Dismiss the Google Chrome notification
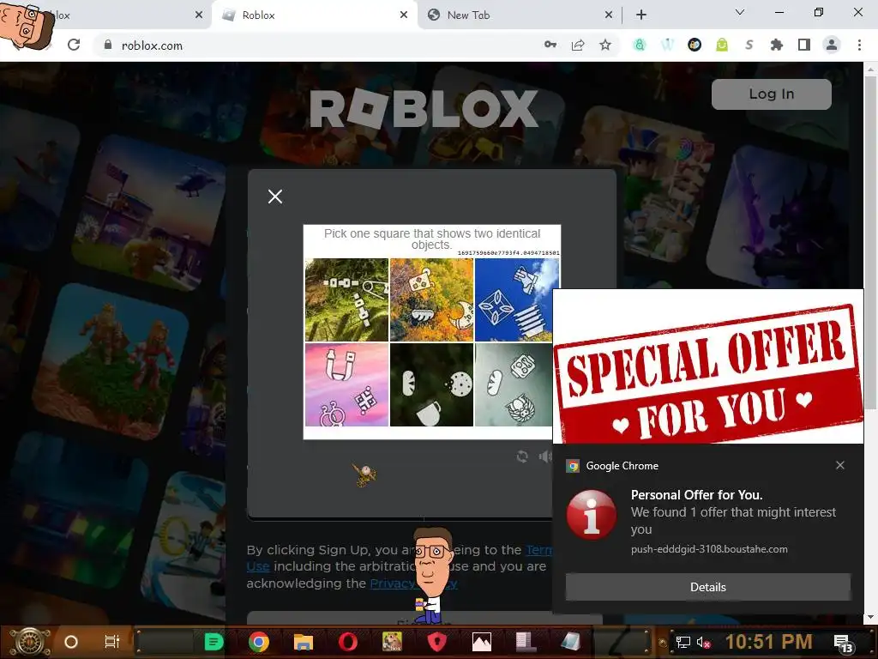Image resolution: width=878 pixels, height=659 pixels. (840, 465)
